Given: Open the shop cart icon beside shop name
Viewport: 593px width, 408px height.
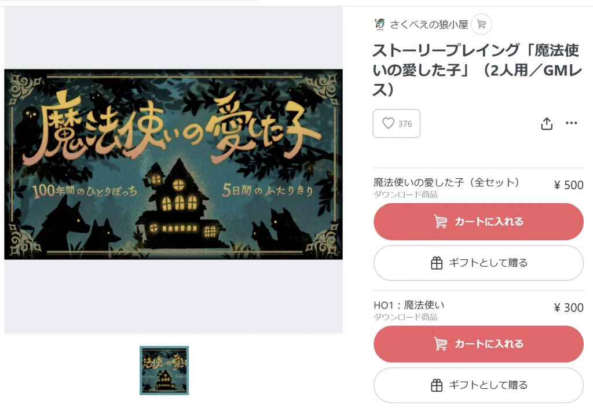Looking at the screenshot, I should pyautogui.click(x=481, y=24).
